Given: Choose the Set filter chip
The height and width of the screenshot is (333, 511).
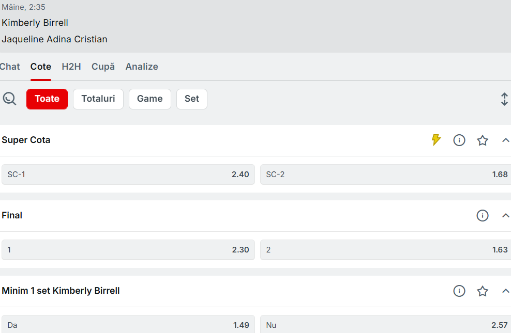Looking at the screenshot, I should pos(192,99).
